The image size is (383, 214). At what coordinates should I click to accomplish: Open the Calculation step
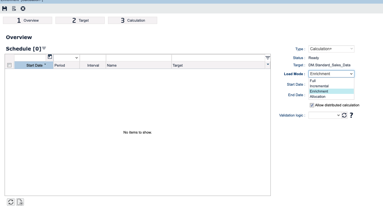[x=132, y=20]
